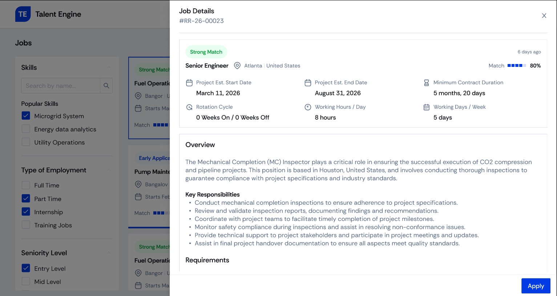Click the location pin icon beside Atlanta
Screen dimensions: 557x296
click(x=237, y=65)
